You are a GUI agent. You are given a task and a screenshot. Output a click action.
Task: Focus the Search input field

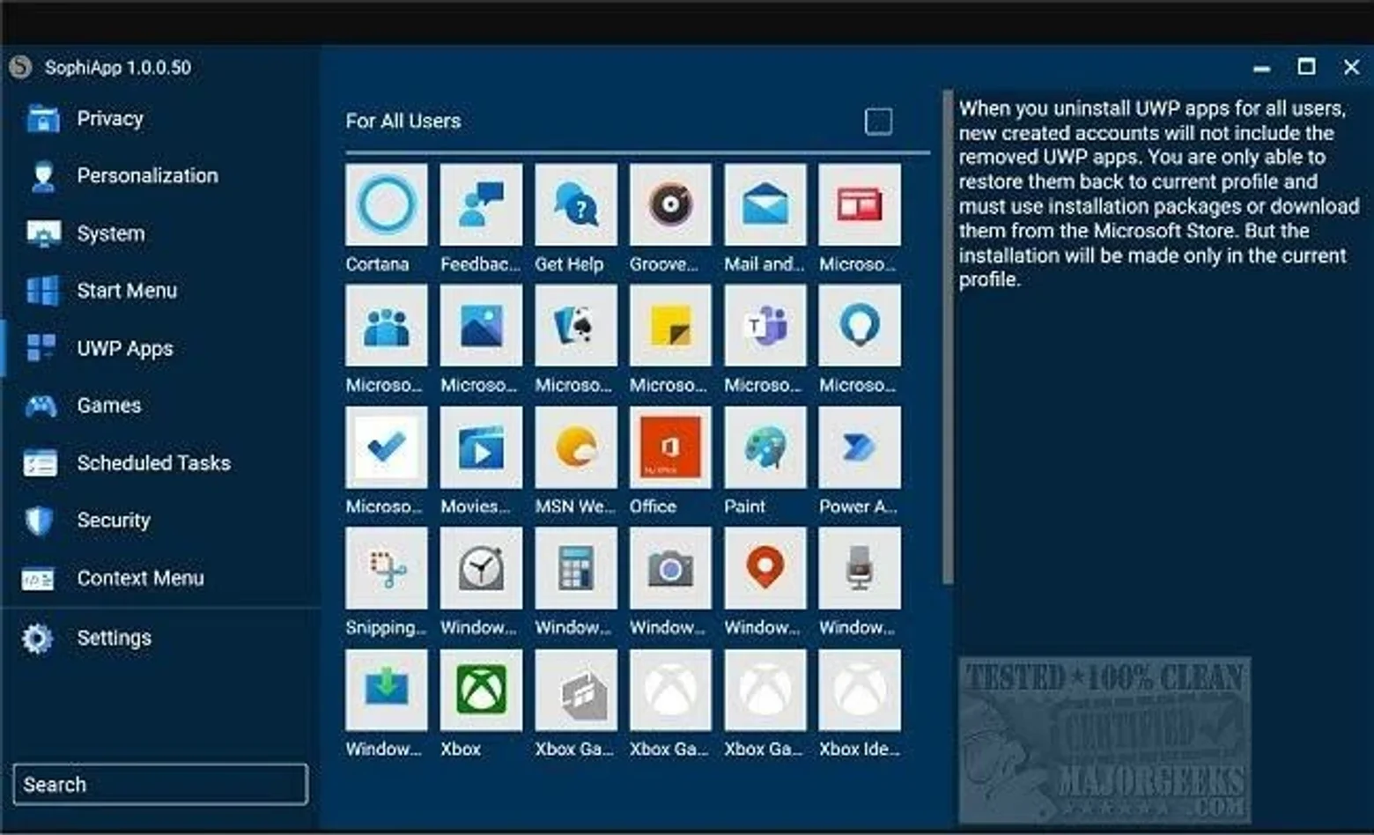point(160,784)
